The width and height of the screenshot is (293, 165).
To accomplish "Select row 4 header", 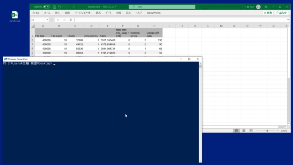I will 33,48.
